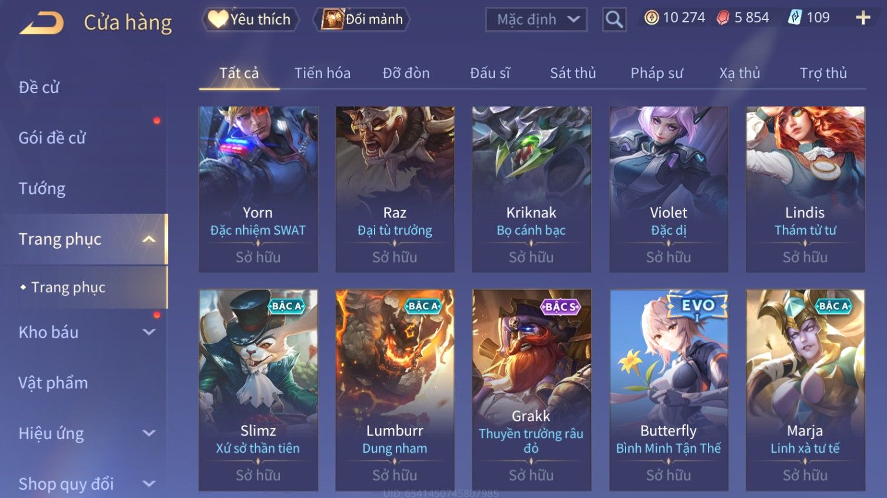Select the Violet Đặc dị skin card
Viewport: 887px width, 498px height.
click(x=668, y=189)
